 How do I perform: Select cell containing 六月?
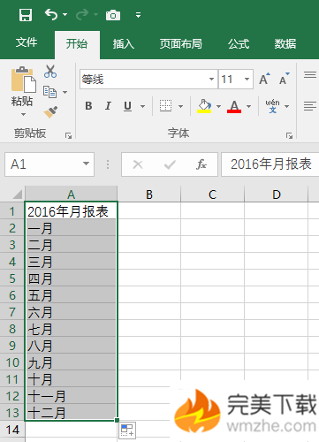71,312
